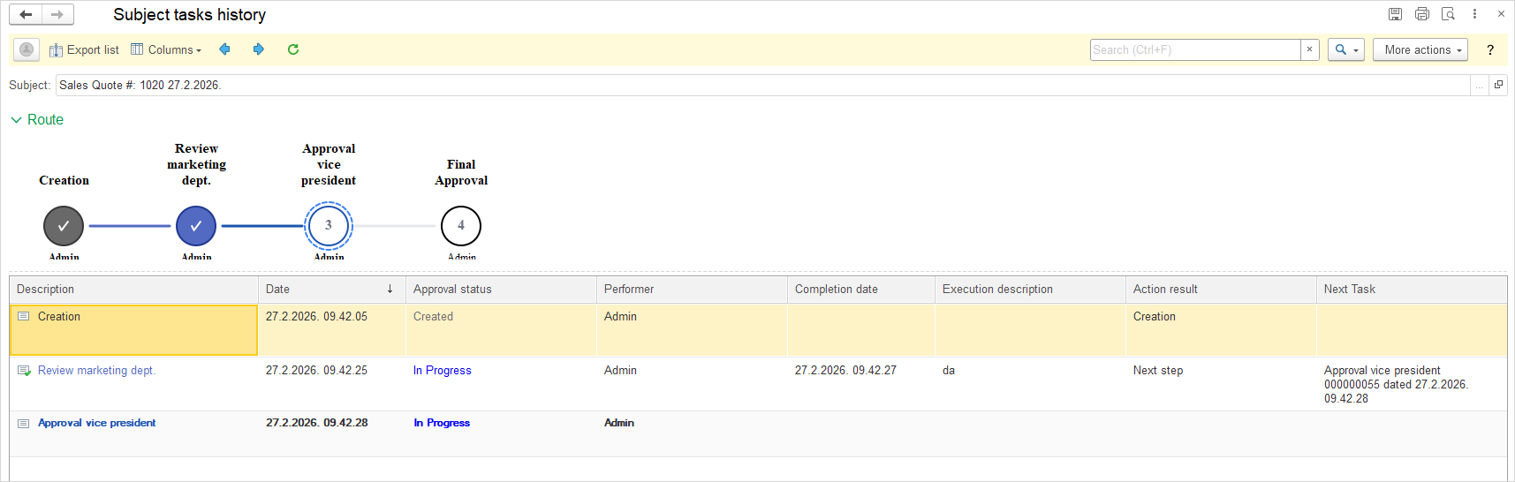Open the Review marketing dept. task link
The image size is (1515, 482).
(x=96, y=371)
